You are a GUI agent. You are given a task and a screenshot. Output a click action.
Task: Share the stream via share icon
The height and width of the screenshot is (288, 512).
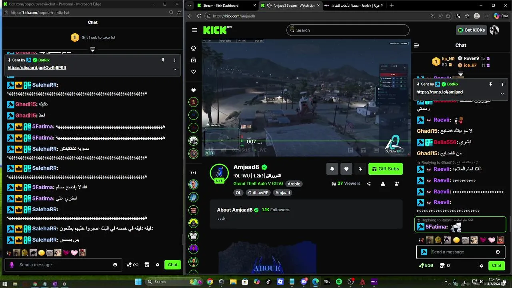pos(369,184)
